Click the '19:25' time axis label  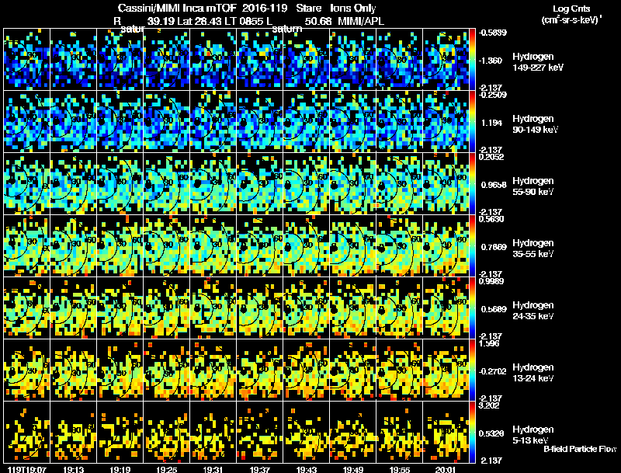pyautogui.click(x=166, y=469)
